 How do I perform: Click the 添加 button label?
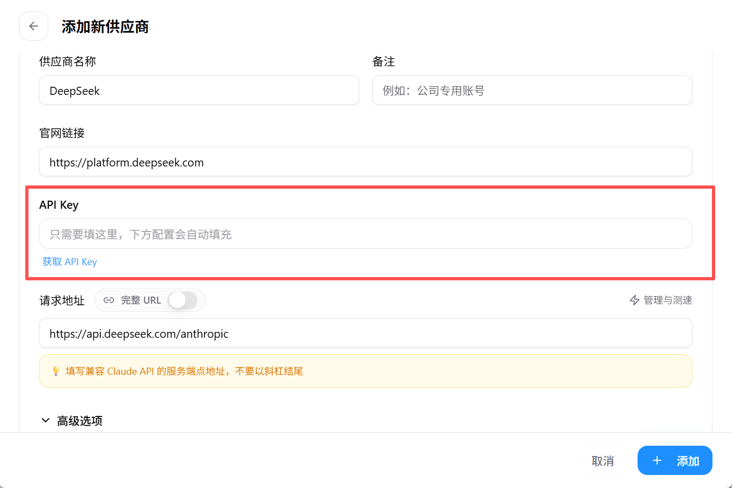click(x=688, y=461)
